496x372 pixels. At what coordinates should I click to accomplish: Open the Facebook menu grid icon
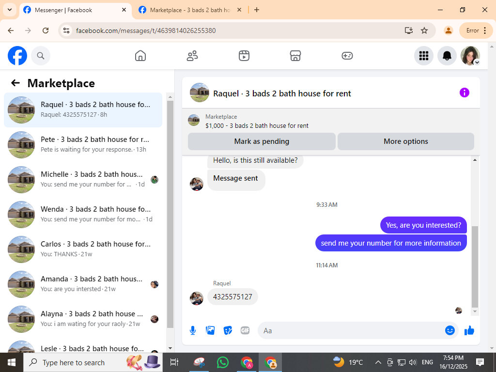[423, 56]
